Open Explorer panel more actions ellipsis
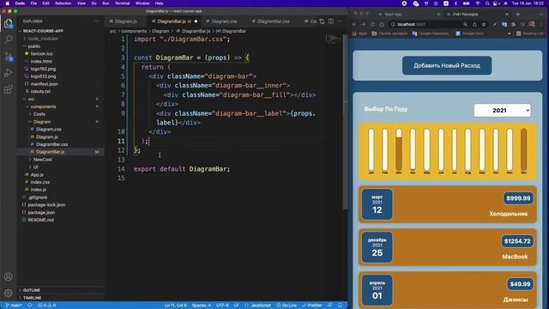The image size is (549, 309). pos(96,21)
